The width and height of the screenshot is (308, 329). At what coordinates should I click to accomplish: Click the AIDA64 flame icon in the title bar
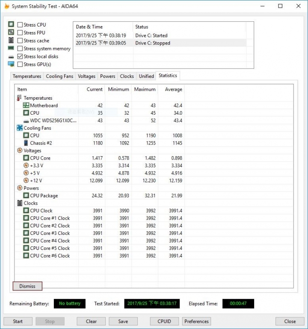(x=7, y=6)
